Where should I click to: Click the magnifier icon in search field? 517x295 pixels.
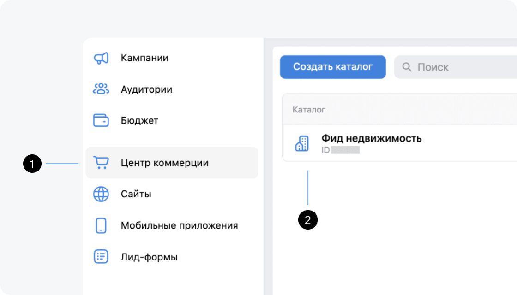click(x=407, y=67)
